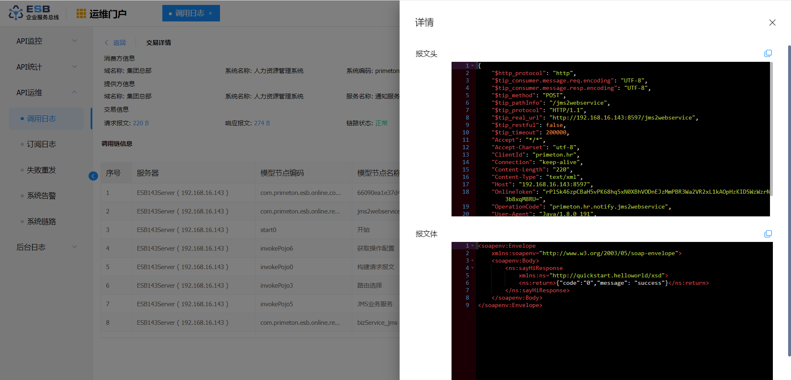
Task: Expand the API监控 menu
Action: click(46, 41)
